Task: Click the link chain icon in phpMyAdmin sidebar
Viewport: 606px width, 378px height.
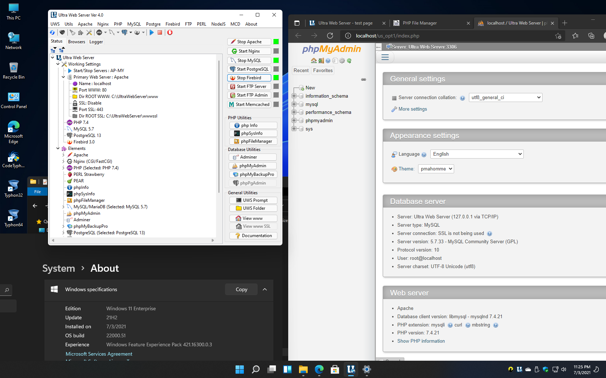Action: tap(364, 80)
